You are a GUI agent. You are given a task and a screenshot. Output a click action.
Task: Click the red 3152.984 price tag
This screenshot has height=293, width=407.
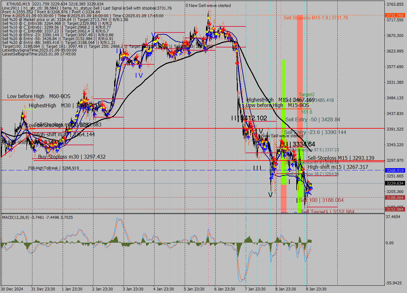point(395,209)
